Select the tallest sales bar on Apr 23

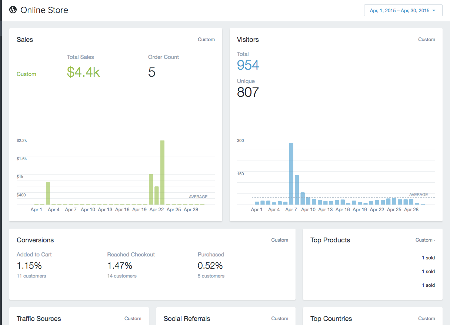(x=162, y=172)
